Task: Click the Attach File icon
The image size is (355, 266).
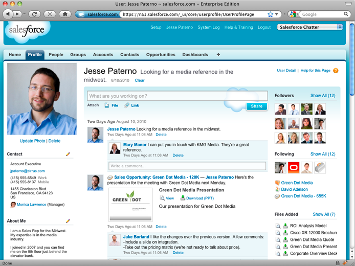Action: click(x=106, y=105)
